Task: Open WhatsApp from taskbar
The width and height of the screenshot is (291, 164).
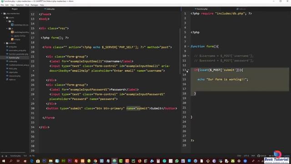Action: pos(177,161)
